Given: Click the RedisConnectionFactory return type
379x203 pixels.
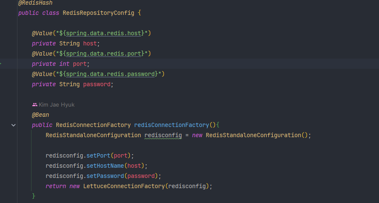Looking at the screenshot, I should pyautogui.click(x=93, y=125).
